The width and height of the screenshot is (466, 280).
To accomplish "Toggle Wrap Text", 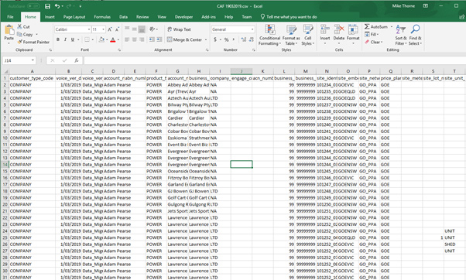I will point(179,29).
